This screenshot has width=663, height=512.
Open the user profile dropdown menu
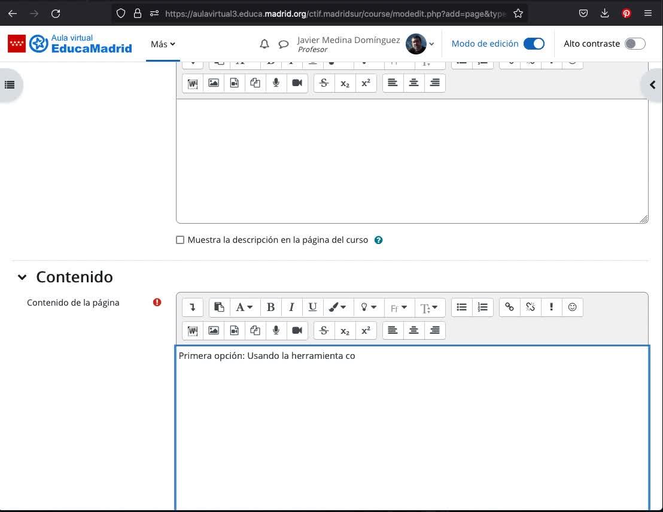click(421, 44)
